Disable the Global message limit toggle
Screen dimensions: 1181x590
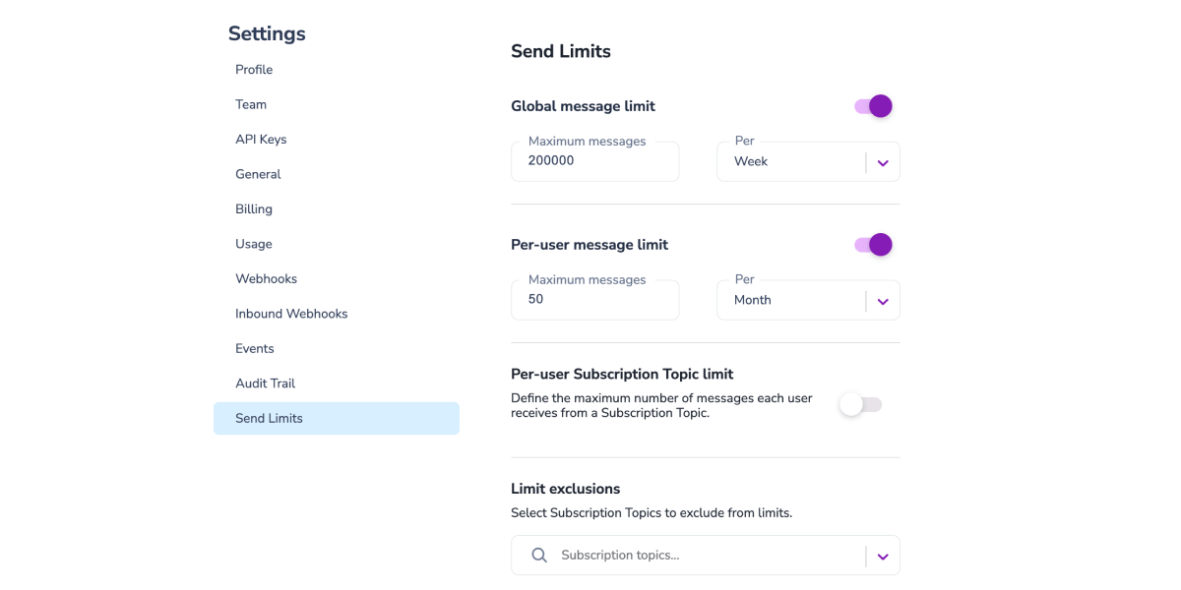point(873,105)
